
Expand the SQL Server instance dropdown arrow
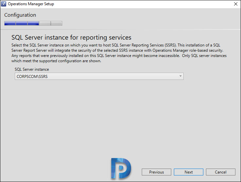click(x=180, y=76)
